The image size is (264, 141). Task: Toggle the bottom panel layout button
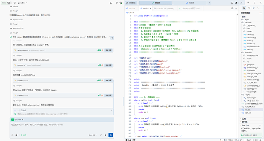(x=232, y=3)
